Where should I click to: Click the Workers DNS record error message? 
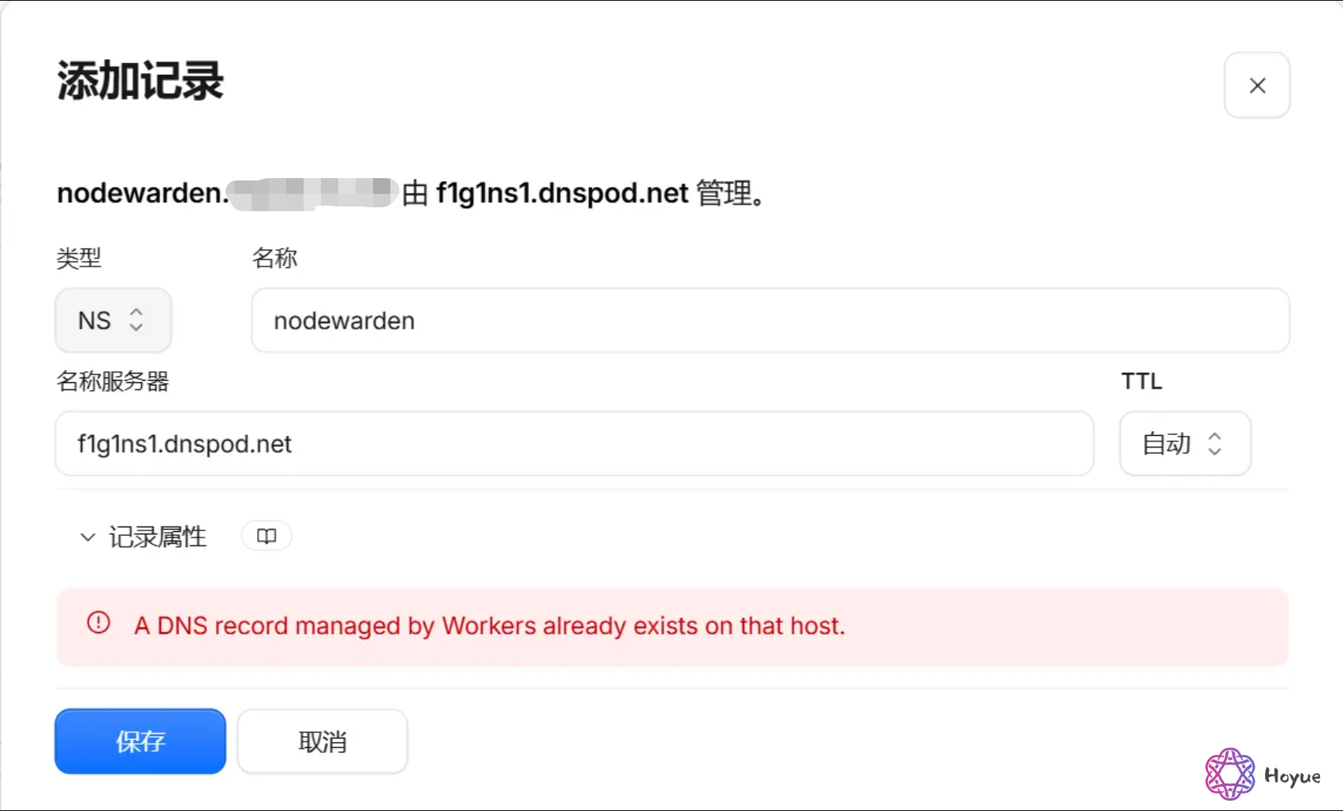[x=490, y=626]
